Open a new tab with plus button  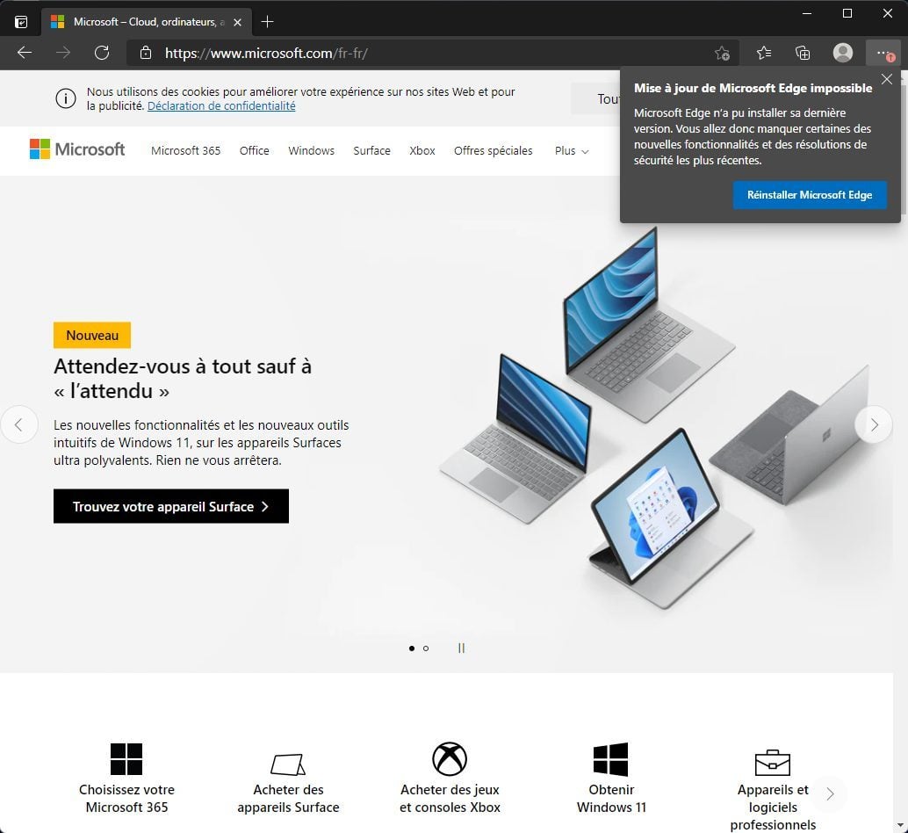point(267,22)
